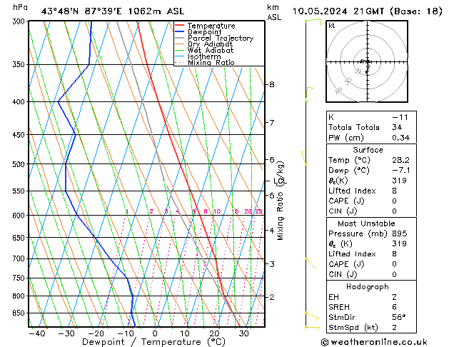The width and height of the screenshot is (449, 347).
Task: Click the "Totals Totals" row label
Action: 354,127
